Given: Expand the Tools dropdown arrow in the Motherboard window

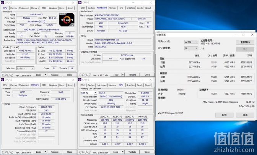Looking at the screenshot, I should (123, 74).
